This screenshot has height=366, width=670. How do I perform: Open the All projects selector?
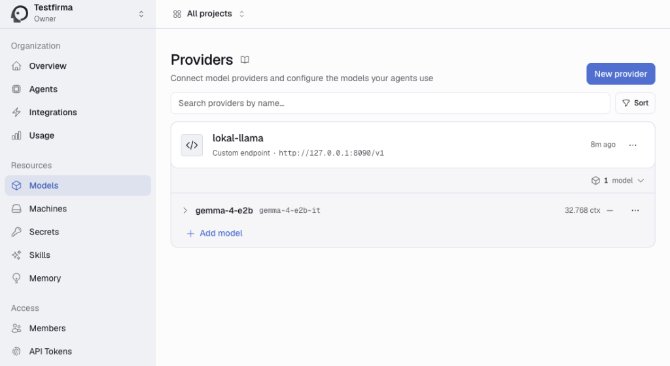209,14
